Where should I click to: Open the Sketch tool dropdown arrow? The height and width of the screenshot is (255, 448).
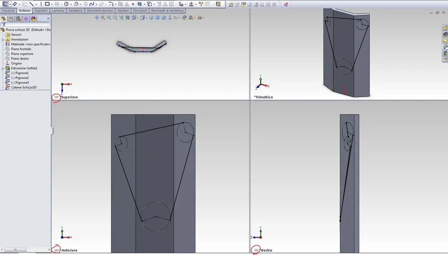pyautogui.click(x=10, y=4)
